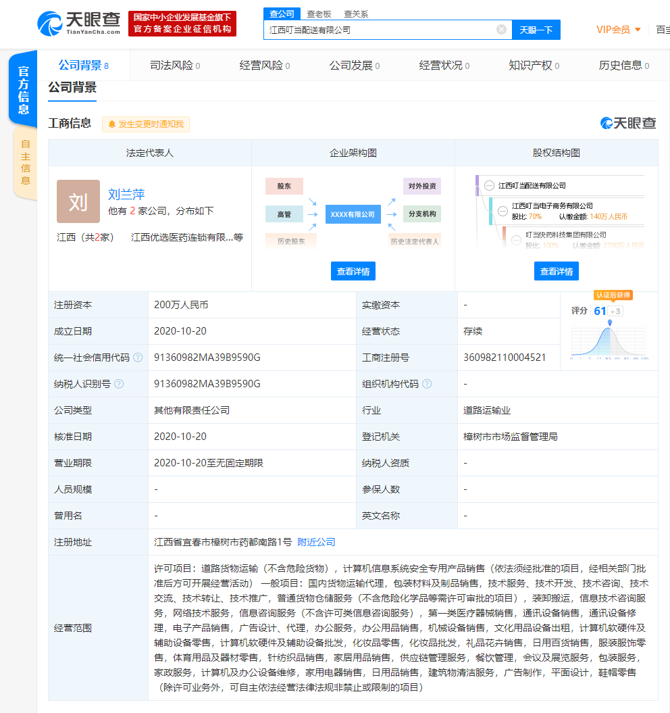Screen dimensions: 670x713
Task: Click 发生变更时通知我 button
Action: coord(146,124)
